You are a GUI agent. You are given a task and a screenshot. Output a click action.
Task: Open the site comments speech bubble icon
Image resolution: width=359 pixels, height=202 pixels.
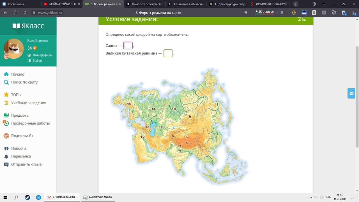246,13
